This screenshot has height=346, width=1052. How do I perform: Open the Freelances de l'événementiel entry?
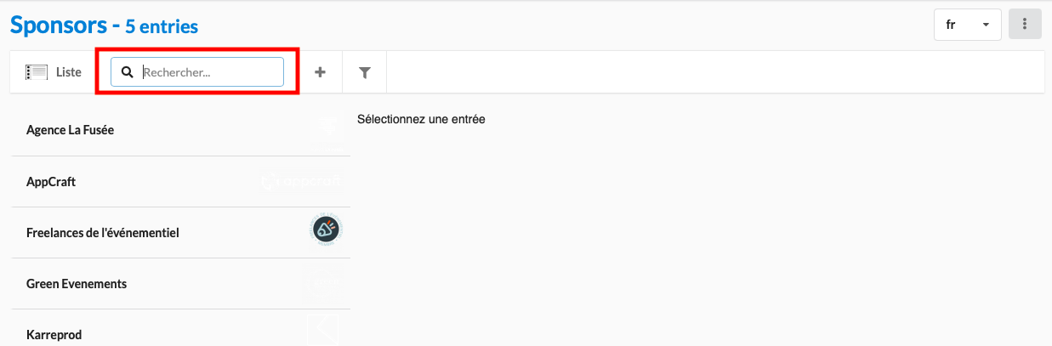click(x=103, y=233)
